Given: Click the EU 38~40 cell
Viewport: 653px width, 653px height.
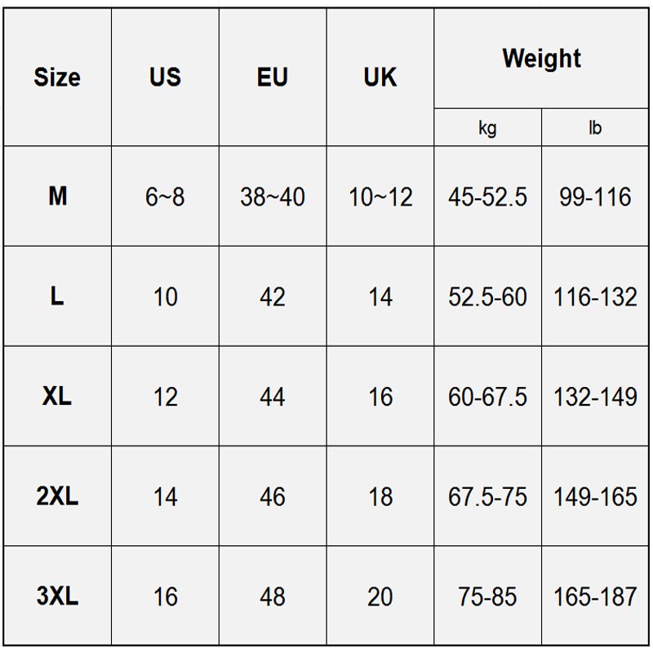Looking at the screenshot, I should coord(273,197).
